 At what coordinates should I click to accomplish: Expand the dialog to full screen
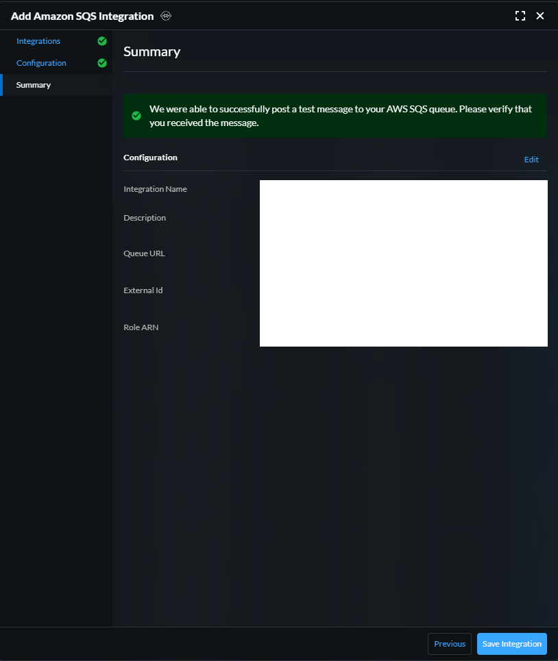click(x=520, y=16)
